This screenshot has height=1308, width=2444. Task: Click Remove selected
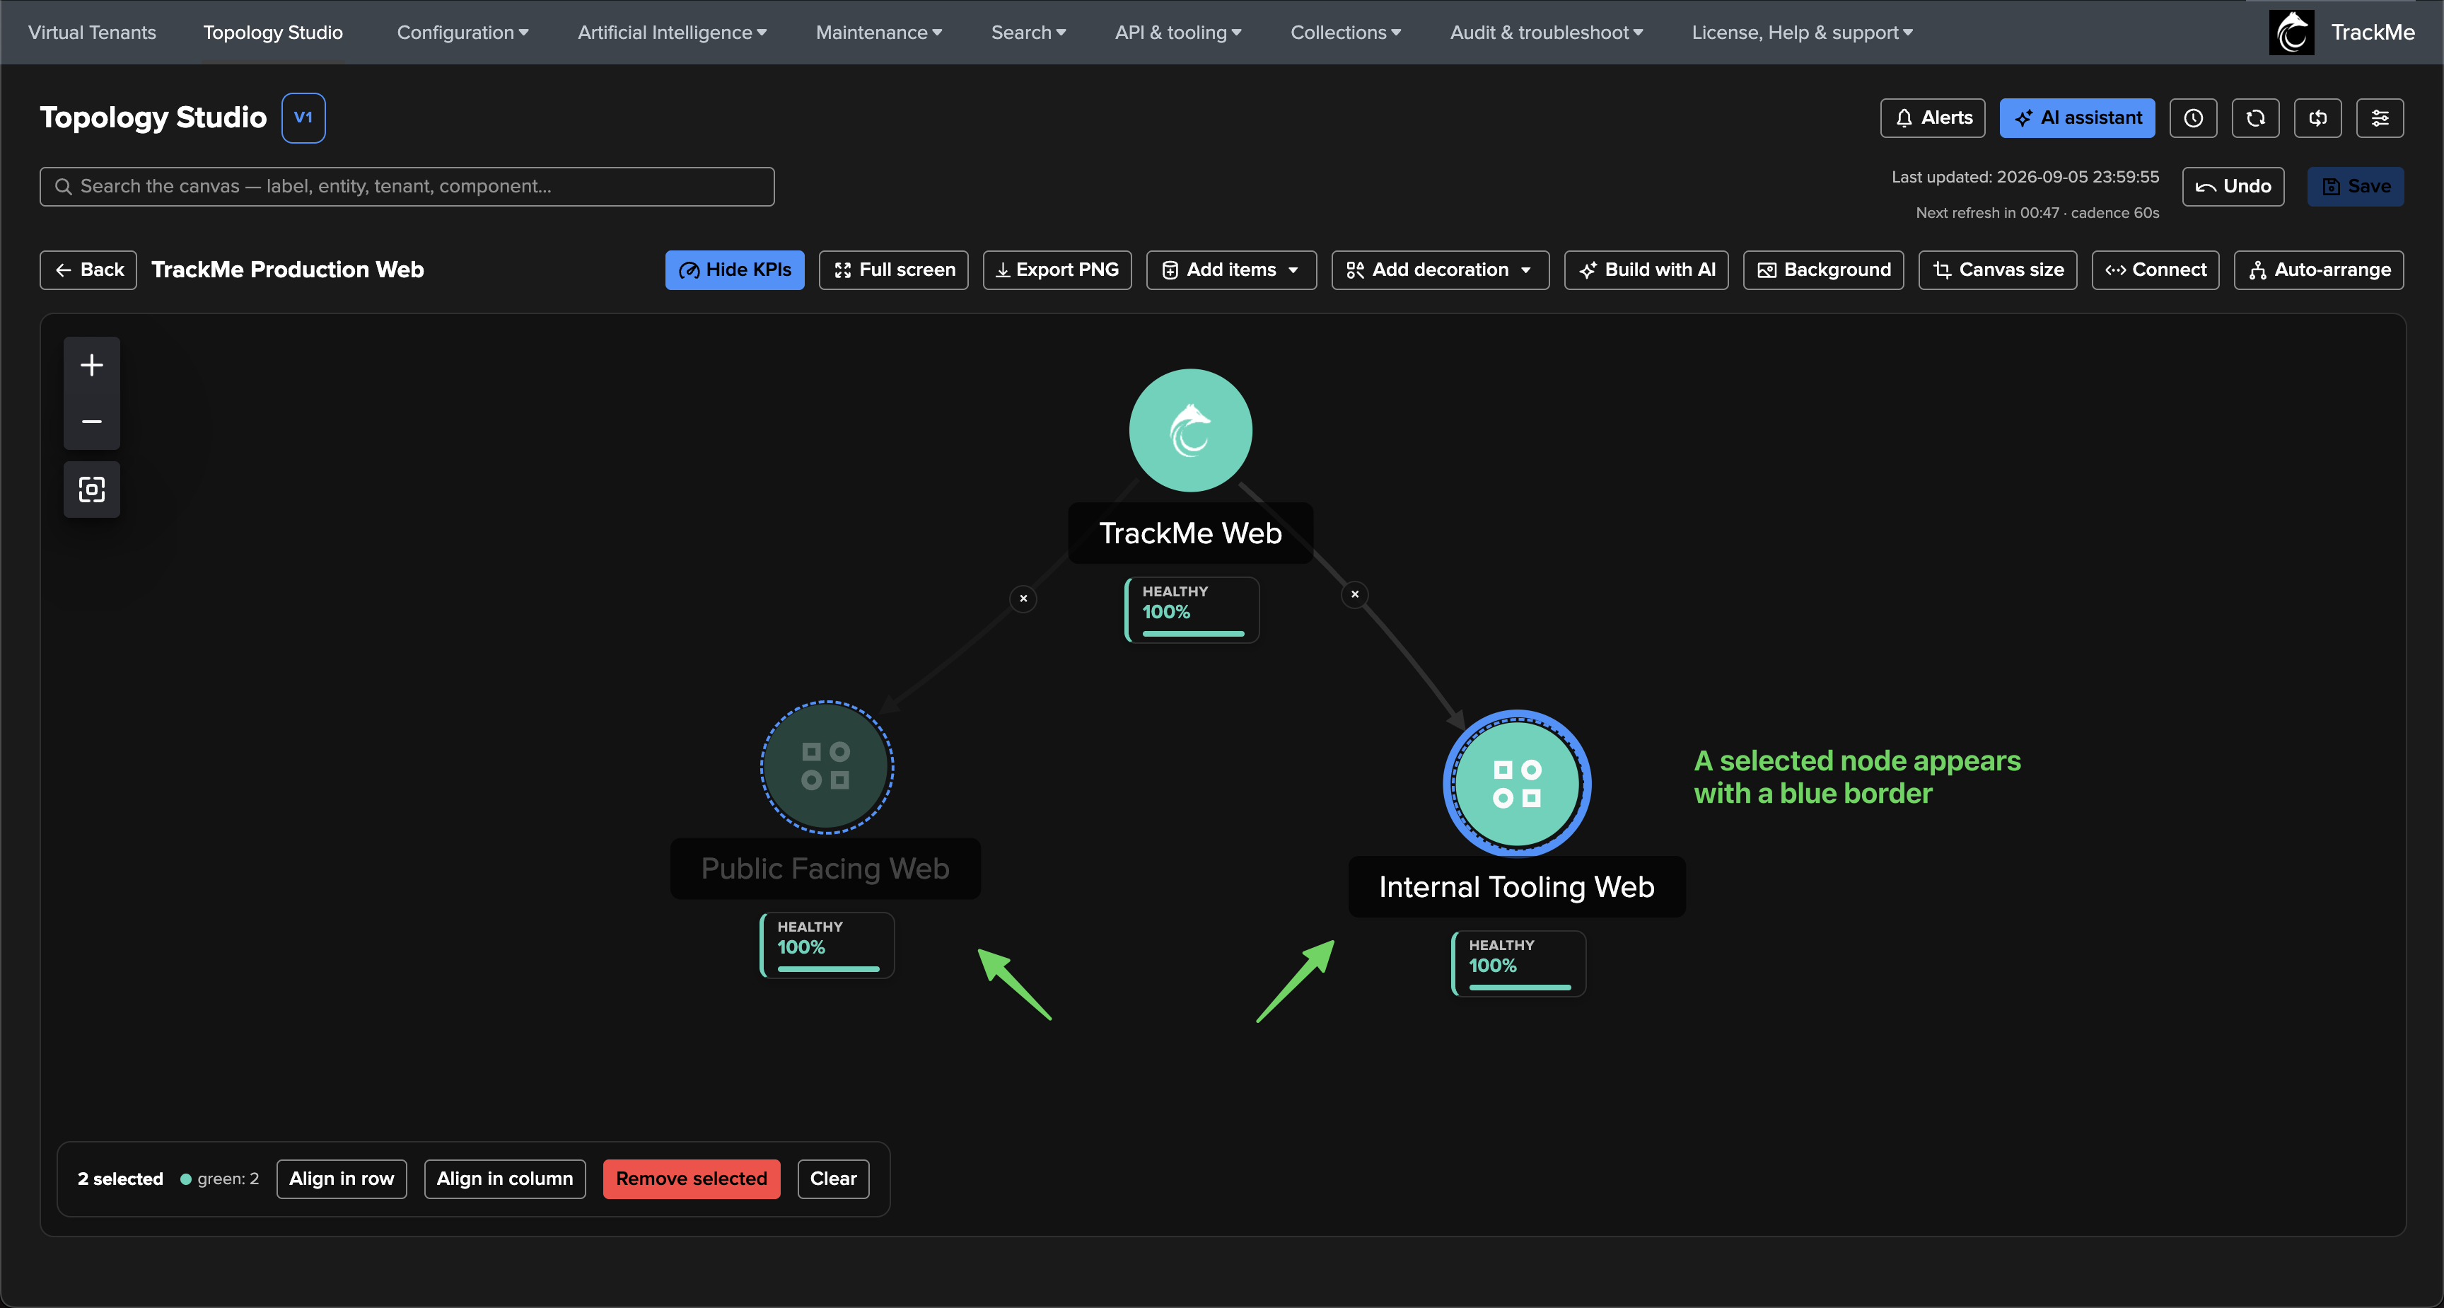pyautogui.click(x=691, y=1178)
